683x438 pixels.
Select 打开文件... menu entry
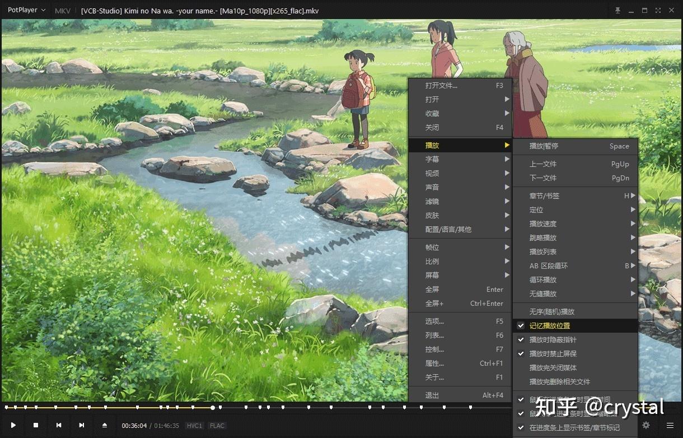(x=460, y=86)
